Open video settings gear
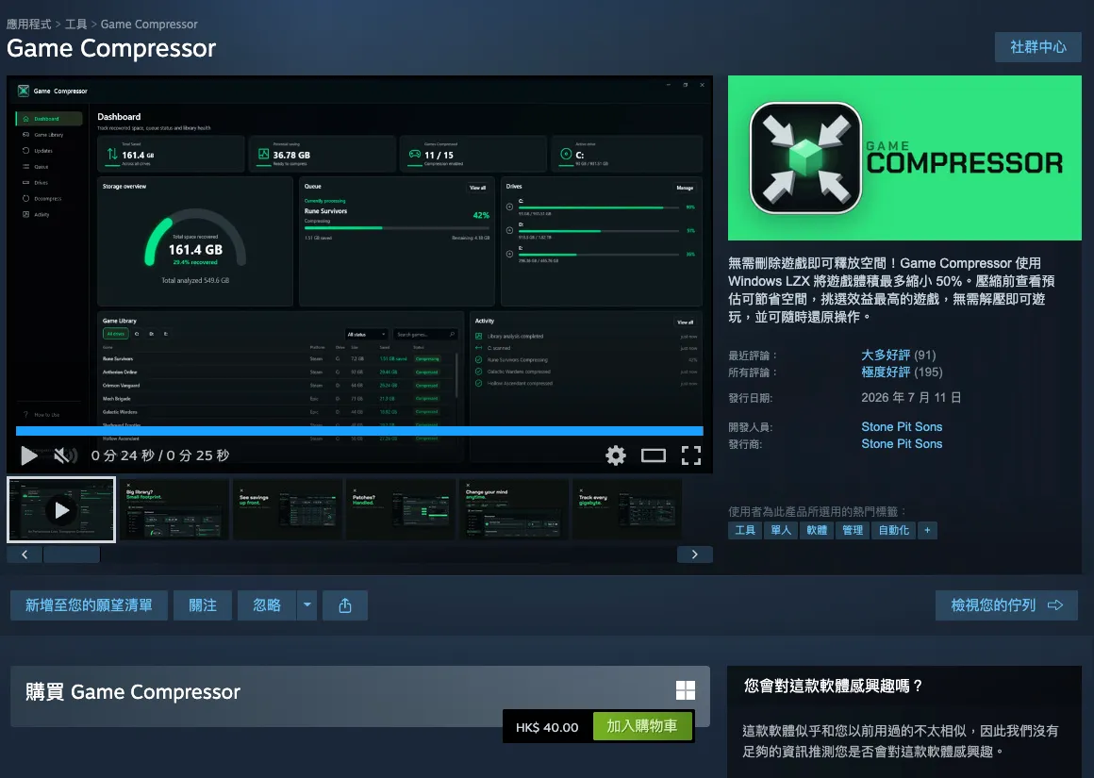The height and width of the screenshot is (778, 1094). click(x=615, y=455)
